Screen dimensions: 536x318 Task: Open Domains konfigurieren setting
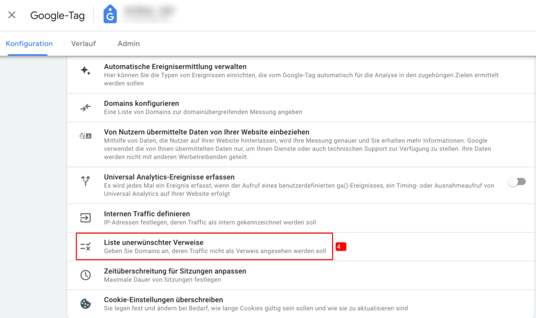point(301,108)
